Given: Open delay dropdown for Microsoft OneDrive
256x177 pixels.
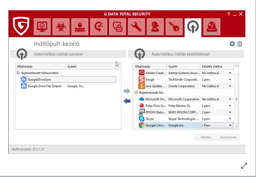Looking at the screenshot, I should tap(230, 99).
